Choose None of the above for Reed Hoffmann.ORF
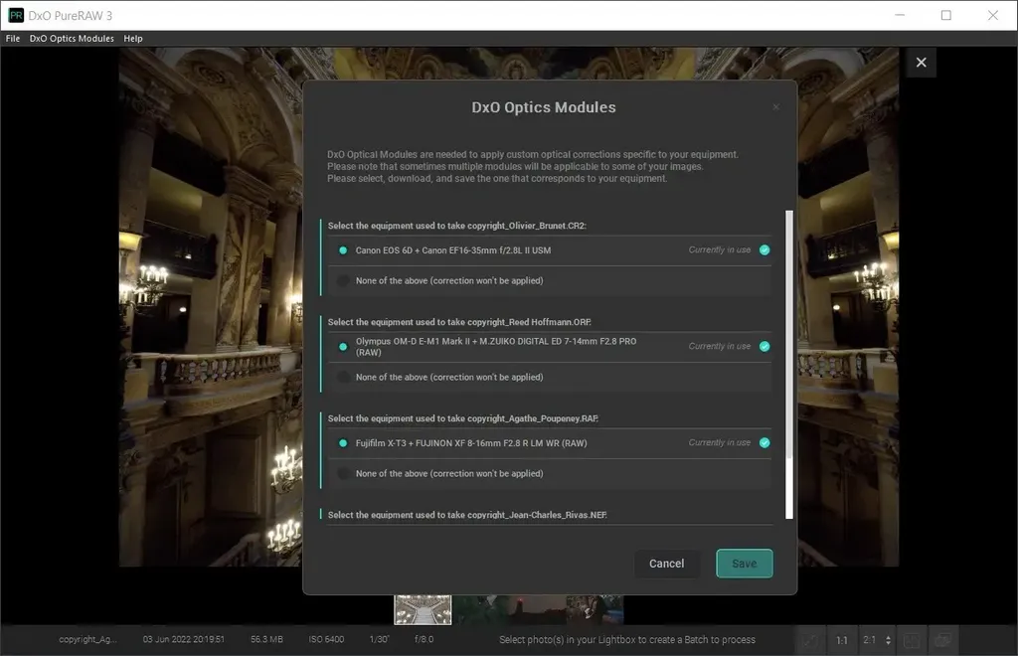 pyautogui.click(x=549, y=377)
